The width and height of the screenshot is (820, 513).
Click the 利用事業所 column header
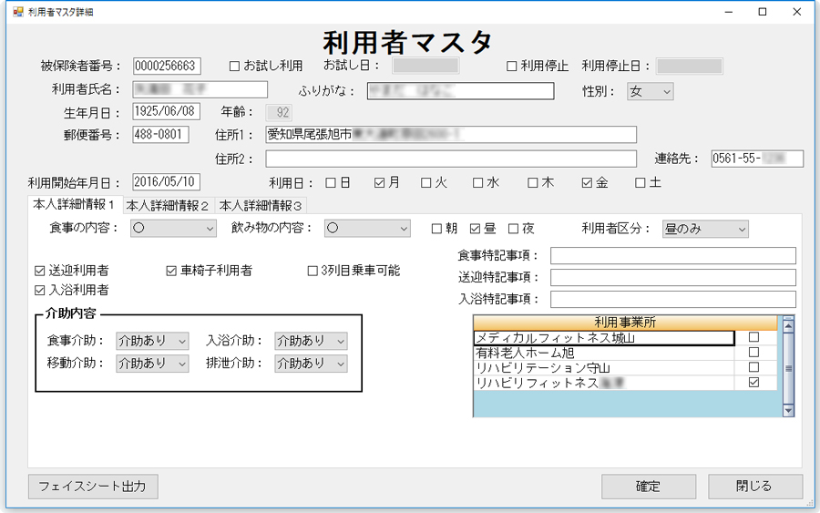click(x=625, y=323)
